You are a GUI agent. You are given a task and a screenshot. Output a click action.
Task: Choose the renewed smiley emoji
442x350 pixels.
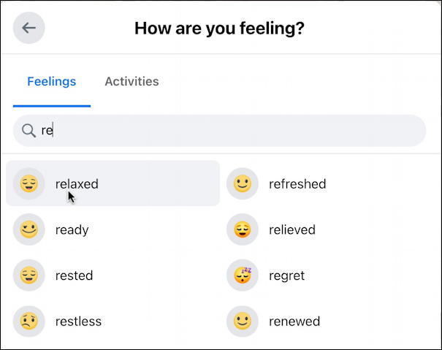pos(243,322)
